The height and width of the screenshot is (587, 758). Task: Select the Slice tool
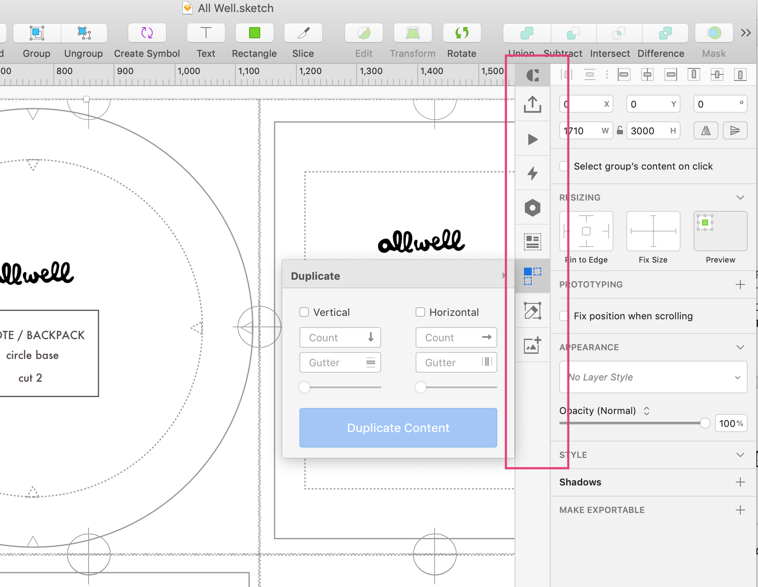[x=303, y=33]
